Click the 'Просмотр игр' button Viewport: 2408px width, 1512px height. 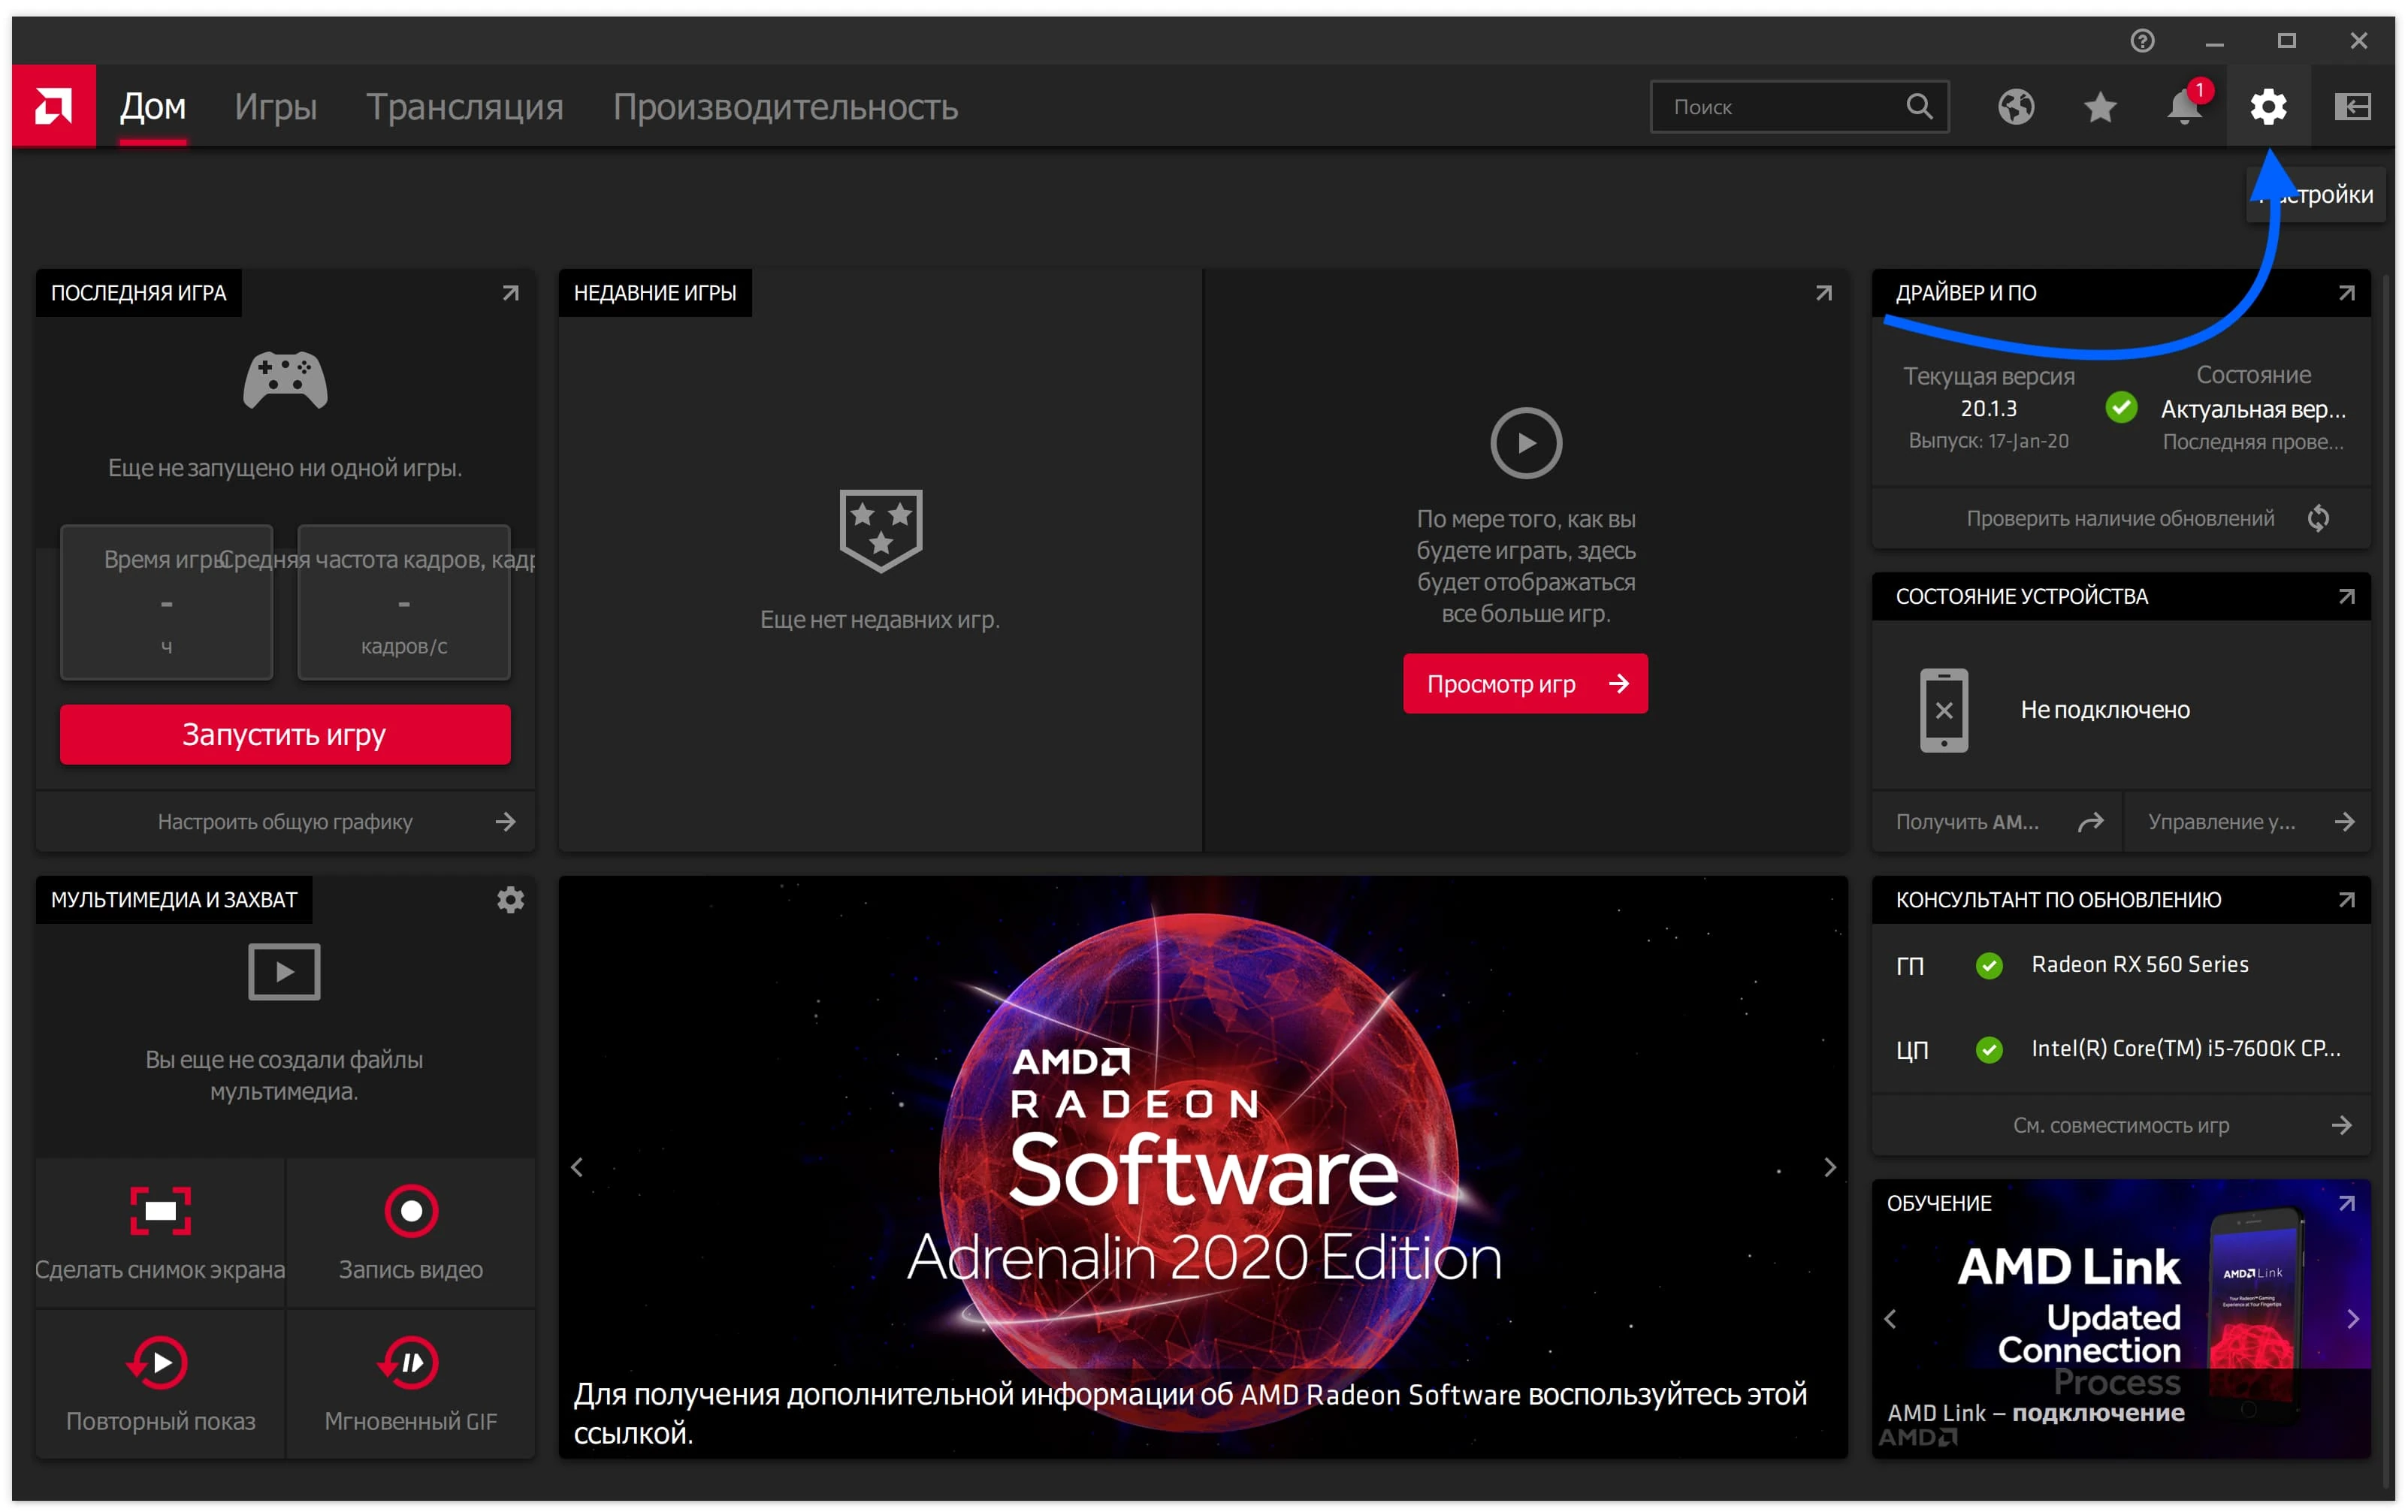coord(1525,683)
